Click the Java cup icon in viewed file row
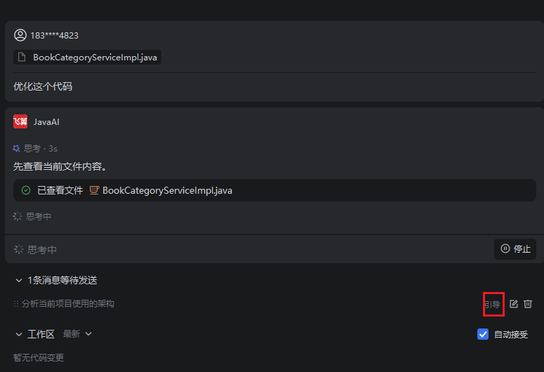544x372 pixels. click(x=94, y=190)
